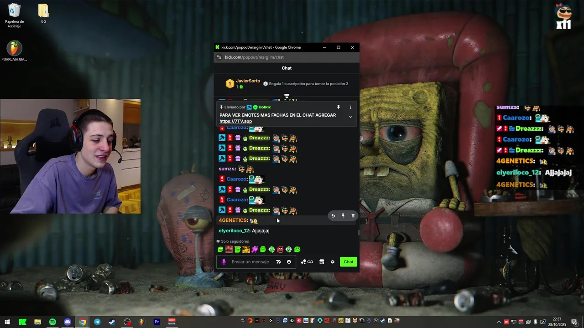Open Adobe Premiere Pro from taskbar
584x328 pixels.
pyautogui.click(x=157, y=322)
